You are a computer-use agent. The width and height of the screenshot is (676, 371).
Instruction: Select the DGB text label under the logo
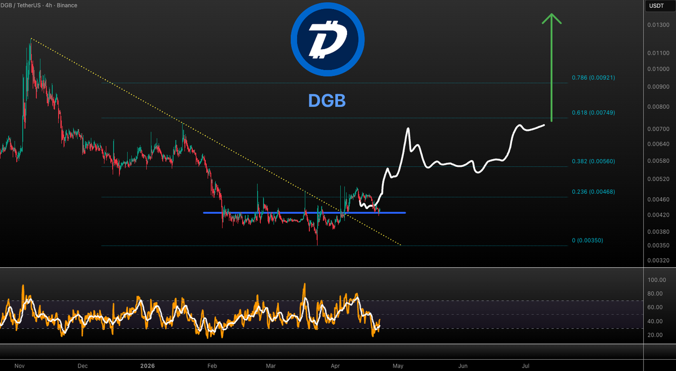click(x=327, y=101)
